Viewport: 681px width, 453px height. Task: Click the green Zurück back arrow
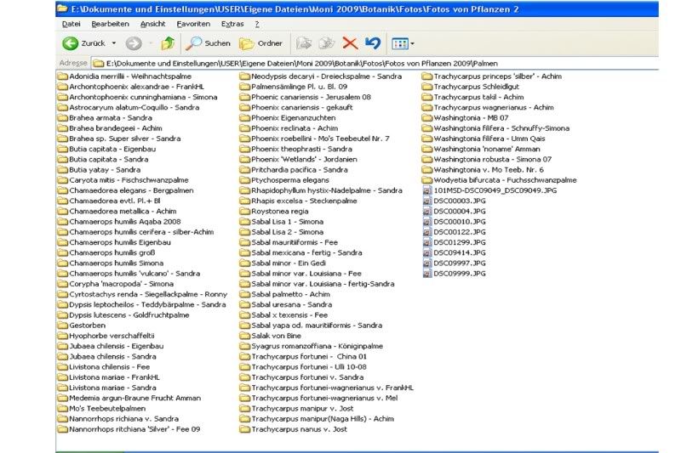[71, 43]
